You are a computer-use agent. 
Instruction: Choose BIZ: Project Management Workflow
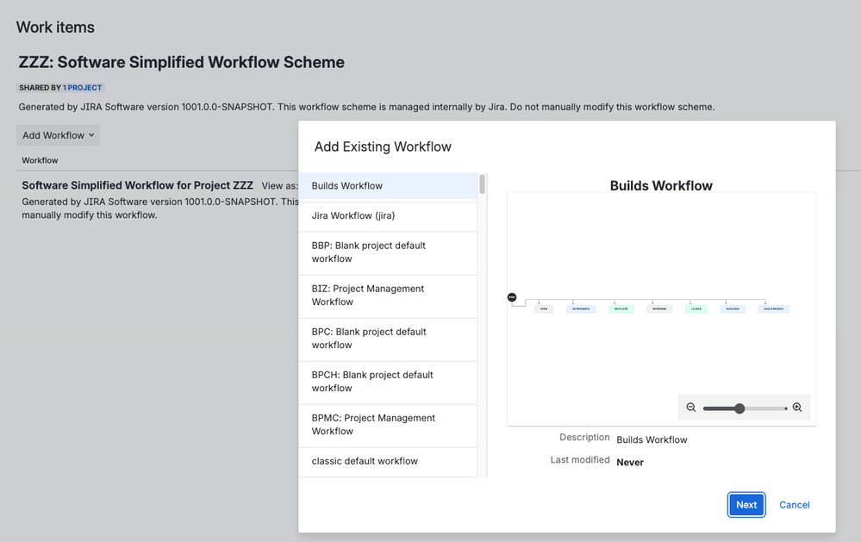pos(388,296)
